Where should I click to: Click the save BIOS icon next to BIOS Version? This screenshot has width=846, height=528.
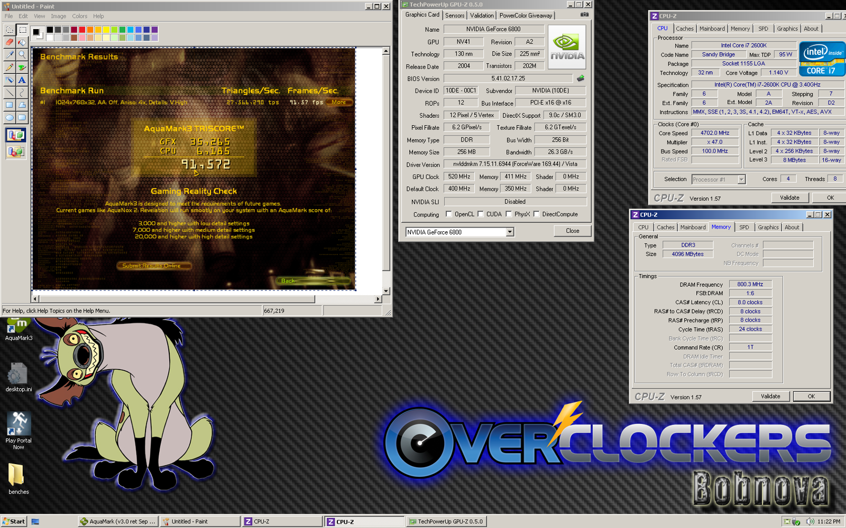pos(581,78)
